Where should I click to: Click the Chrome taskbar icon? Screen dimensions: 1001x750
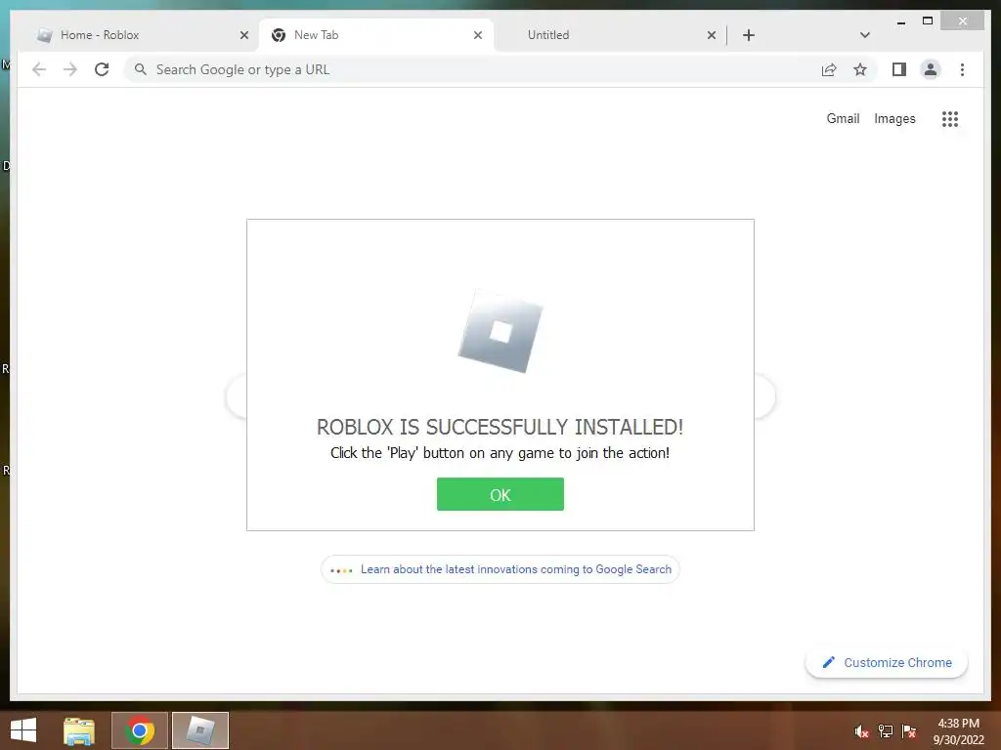(140, 730)
